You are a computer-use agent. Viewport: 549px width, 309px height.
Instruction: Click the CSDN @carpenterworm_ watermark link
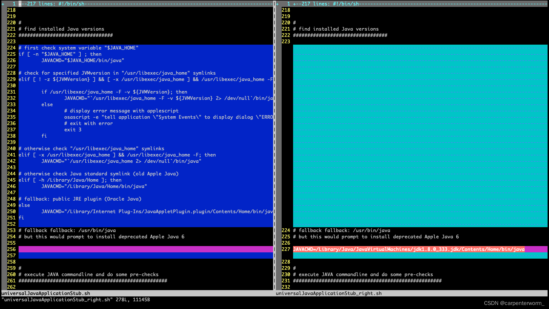[x=513, y=303]
